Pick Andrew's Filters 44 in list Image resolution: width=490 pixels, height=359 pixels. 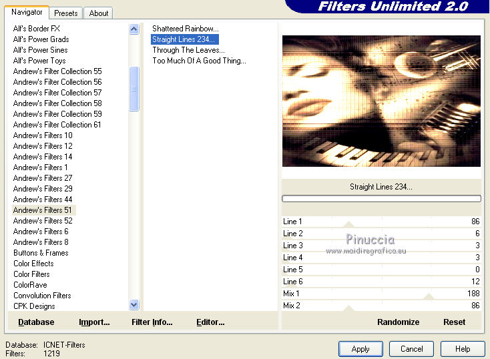43,199
